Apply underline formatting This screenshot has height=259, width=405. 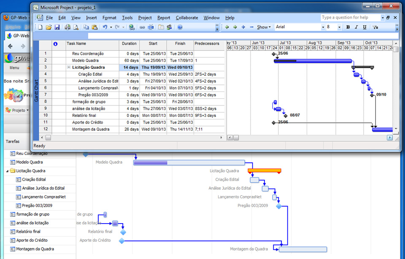364,27
